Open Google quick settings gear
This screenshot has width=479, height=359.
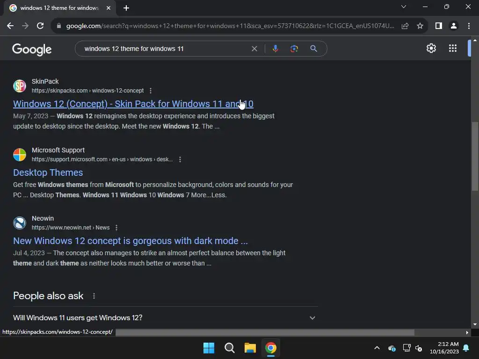(x=431, y=48)
